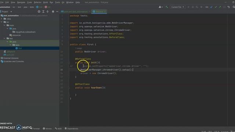The width and height of the screenshot is (235, 132).
Task: Collapse the src folder arrow
Action: click(1, 22)
